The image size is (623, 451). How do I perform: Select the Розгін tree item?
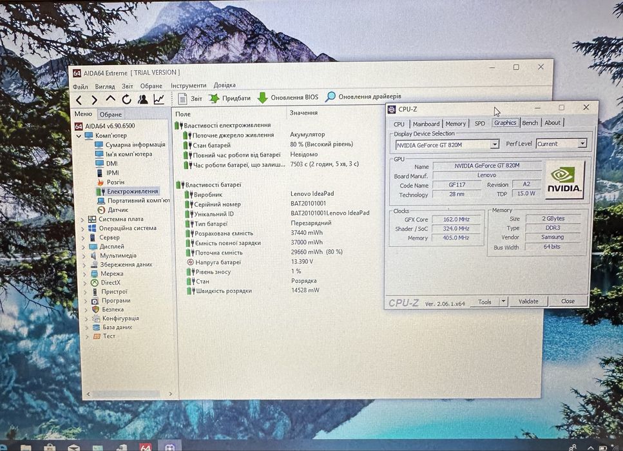[x=110, y=182]
